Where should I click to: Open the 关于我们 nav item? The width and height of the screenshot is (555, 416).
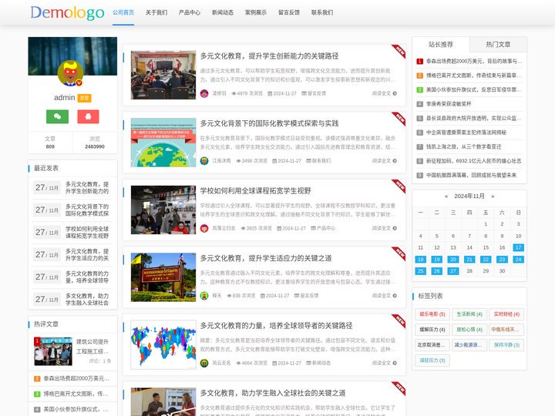point(156,12)
